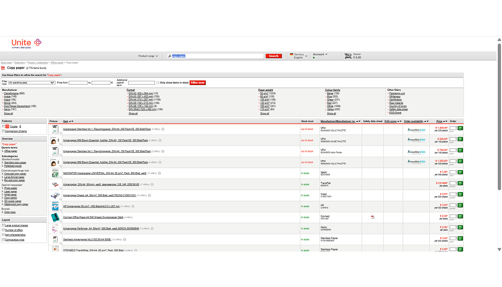
Task: Add NAVIGATOR Kopierpapier Universal to cart
Action: pos(460,172)
